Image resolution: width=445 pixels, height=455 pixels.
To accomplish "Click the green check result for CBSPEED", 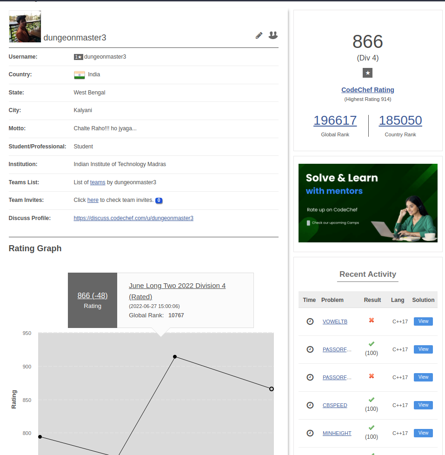I will [372, 400].
